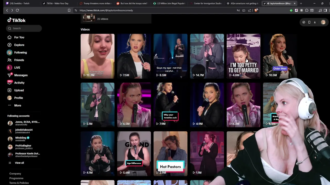This screenshot has height=185, width=330.
Task: Click the green diamond extension icon
Action: [291, 10]
